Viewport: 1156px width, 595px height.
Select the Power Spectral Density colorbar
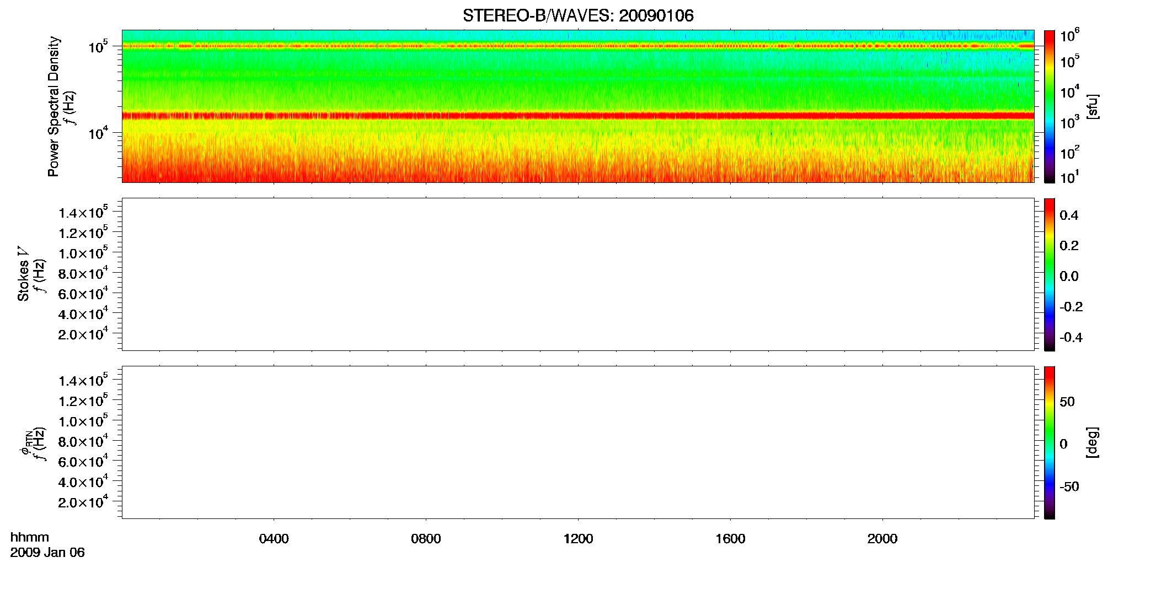[1050, 106]
